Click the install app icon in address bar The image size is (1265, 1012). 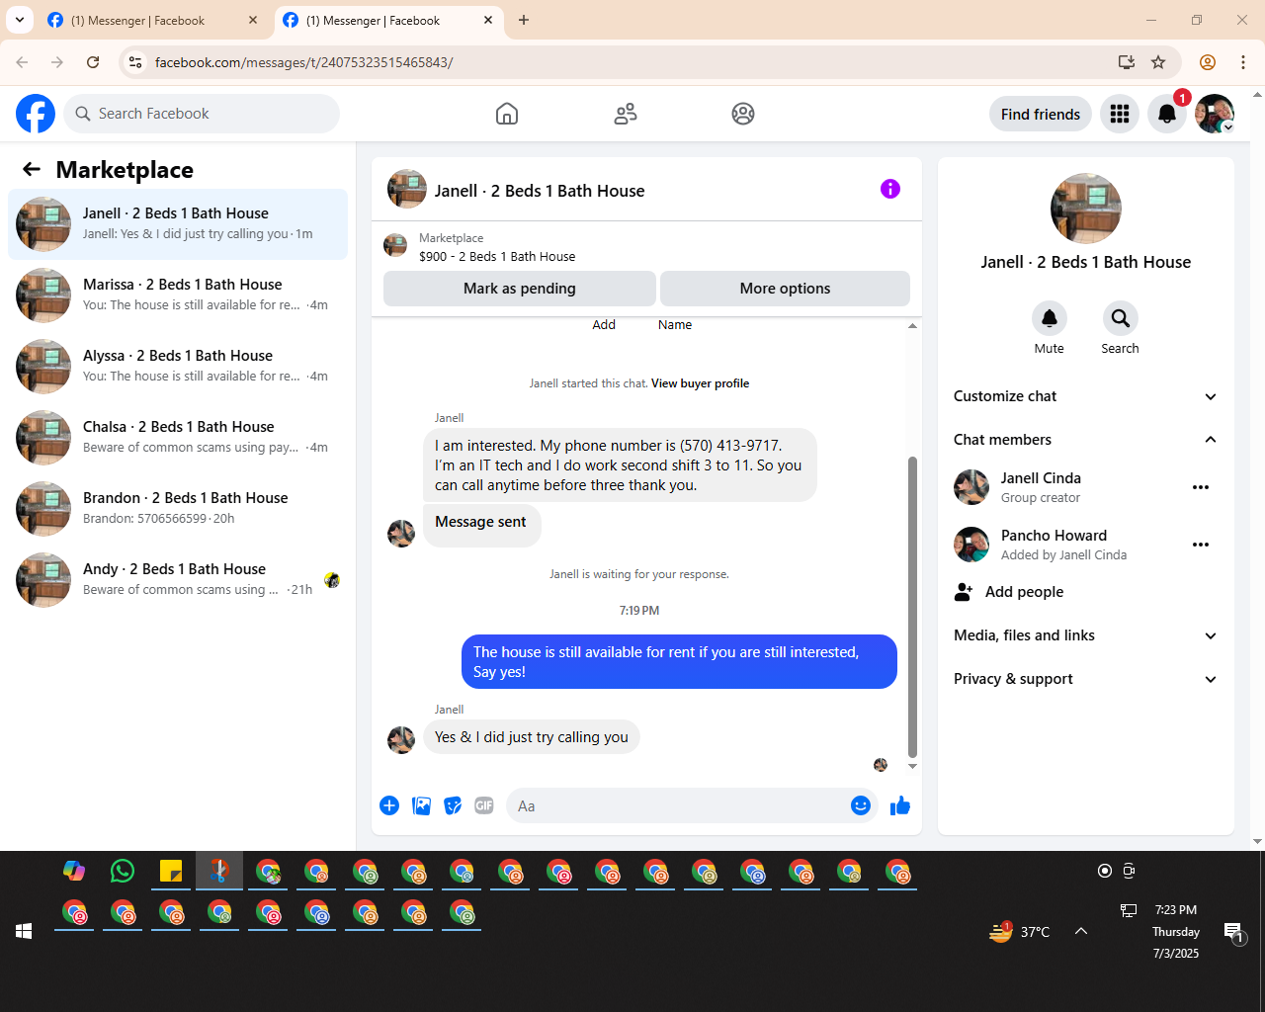(1126, 62)
